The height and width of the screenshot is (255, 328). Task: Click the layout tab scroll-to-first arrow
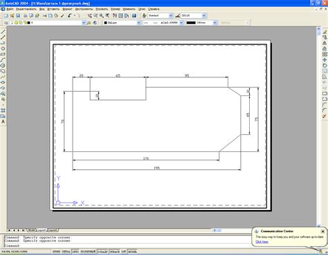(x=9, y=230)
